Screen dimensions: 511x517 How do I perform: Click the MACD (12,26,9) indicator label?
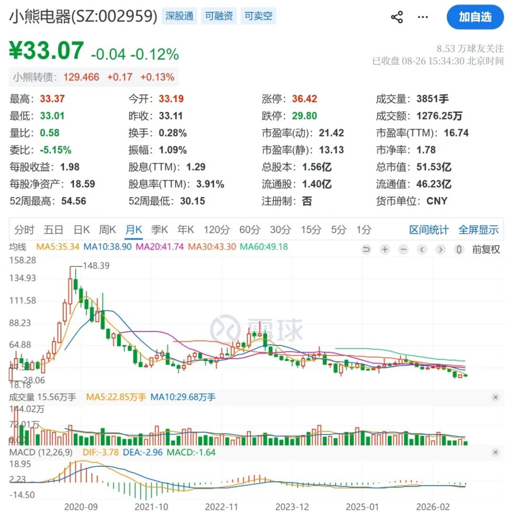point(41,452)
